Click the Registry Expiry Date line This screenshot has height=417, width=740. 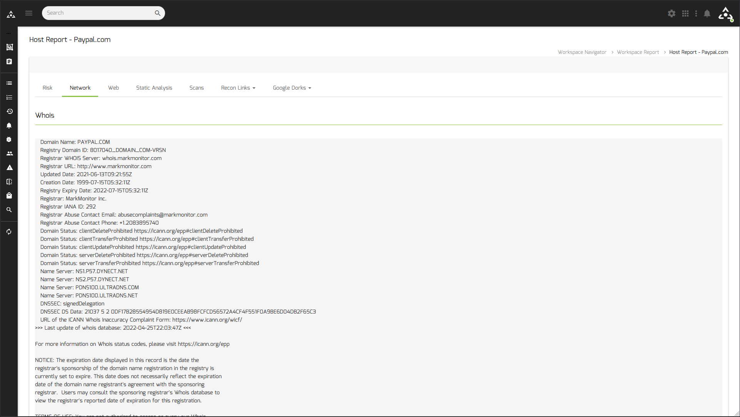(94, 190)
